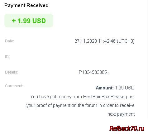
Task: Click the bold Amount: label
Action: (x=105, y=88)
